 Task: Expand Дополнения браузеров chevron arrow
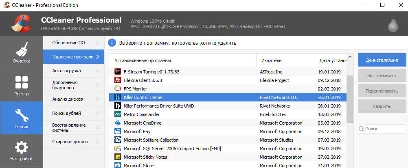(x=97, y=85)
